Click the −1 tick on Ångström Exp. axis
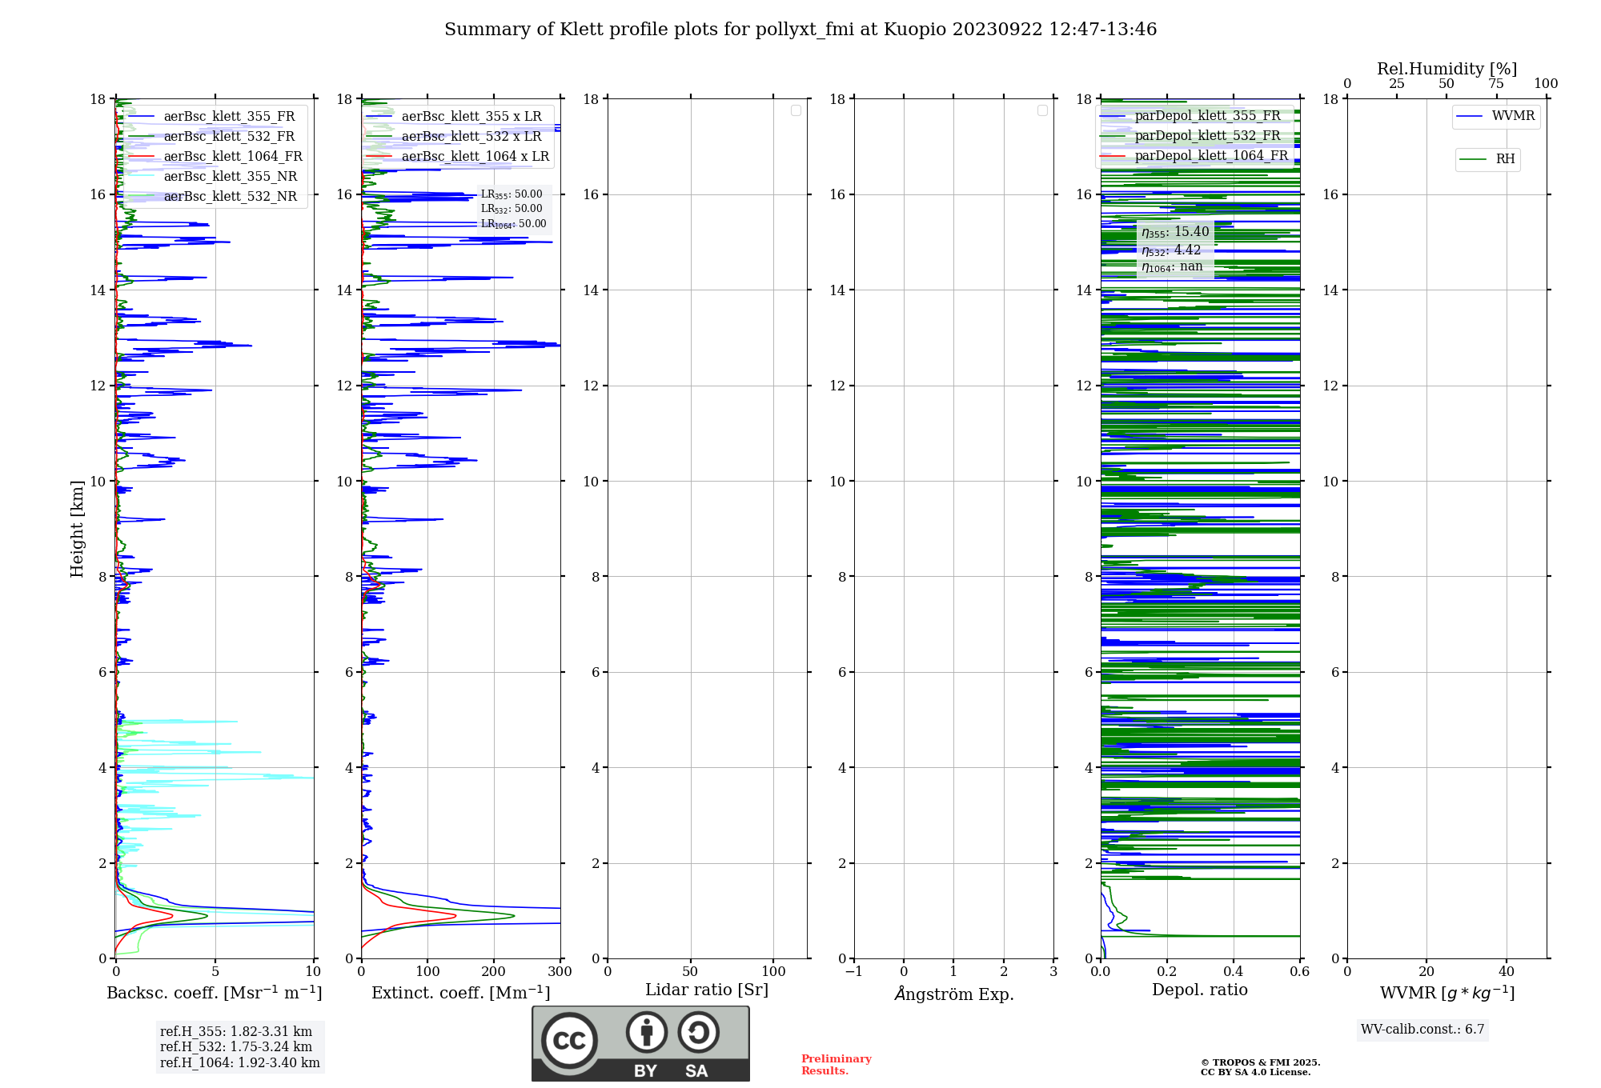Screen dimensions: 1601x1088 coord(854,972)
